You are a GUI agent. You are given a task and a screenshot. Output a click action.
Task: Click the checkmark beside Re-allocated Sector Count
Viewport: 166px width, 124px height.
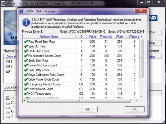(x=26, y=56)
